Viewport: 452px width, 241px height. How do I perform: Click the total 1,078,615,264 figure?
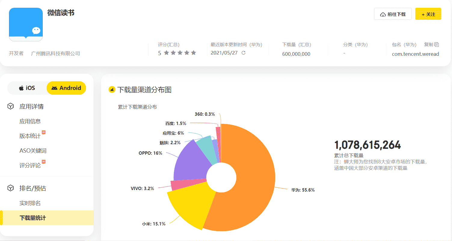coord(367,145)
